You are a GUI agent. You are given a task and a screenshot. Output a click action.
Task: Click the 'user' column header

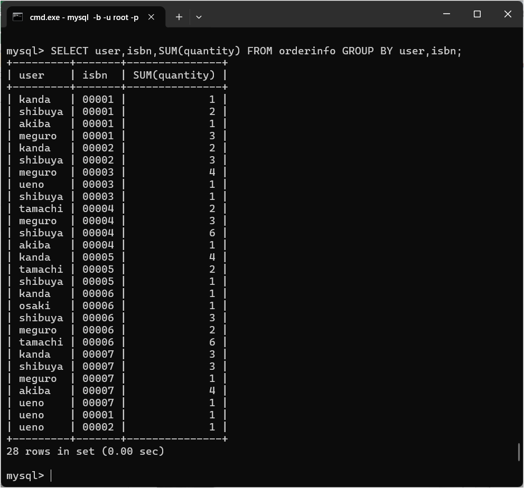[x=32, y=75]
